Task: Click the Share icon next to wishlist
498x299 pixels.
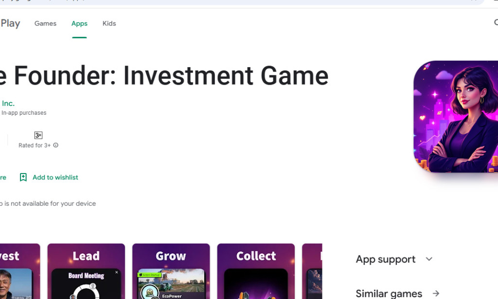Action: (3, 177)
